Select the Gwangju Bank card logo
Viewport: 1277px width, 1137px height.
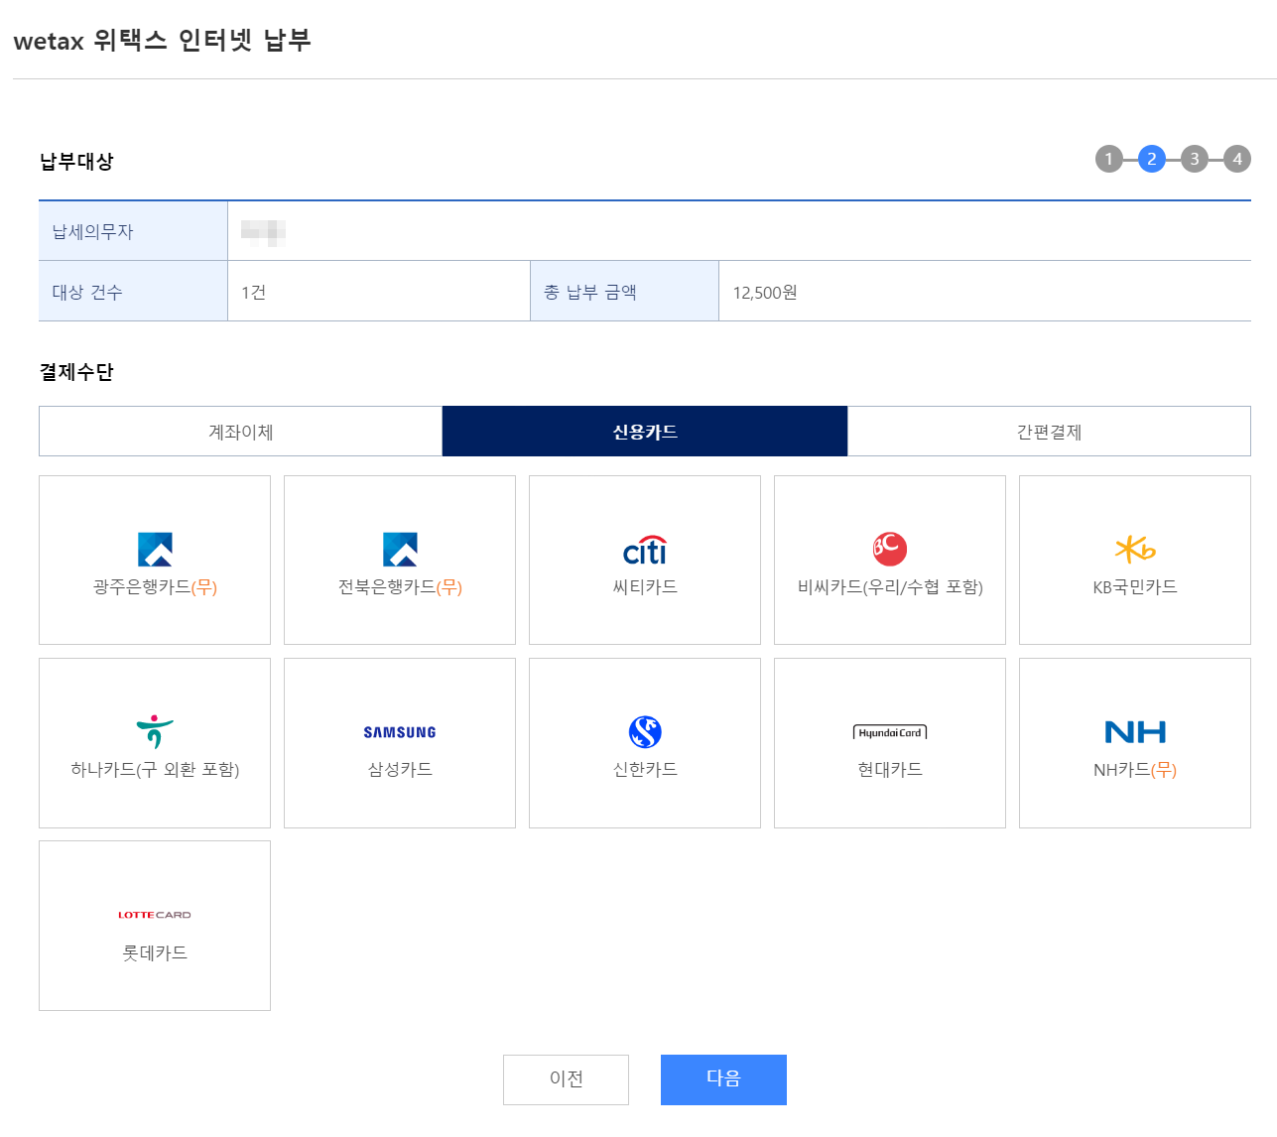coord(155,549)
